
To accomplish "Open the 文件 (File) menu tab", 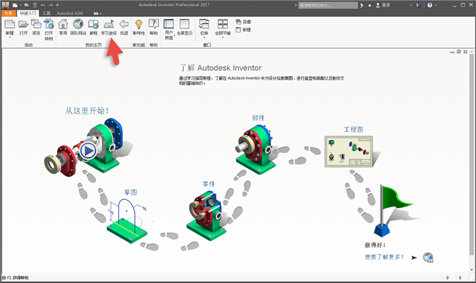I will pyautogui.click(x=8, y=13).
